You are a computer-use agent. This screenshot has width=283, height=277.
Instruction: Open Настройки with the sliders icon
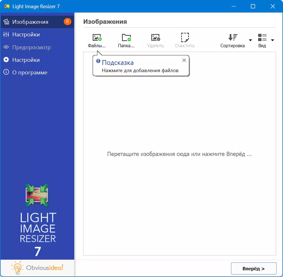coord(37,35)
